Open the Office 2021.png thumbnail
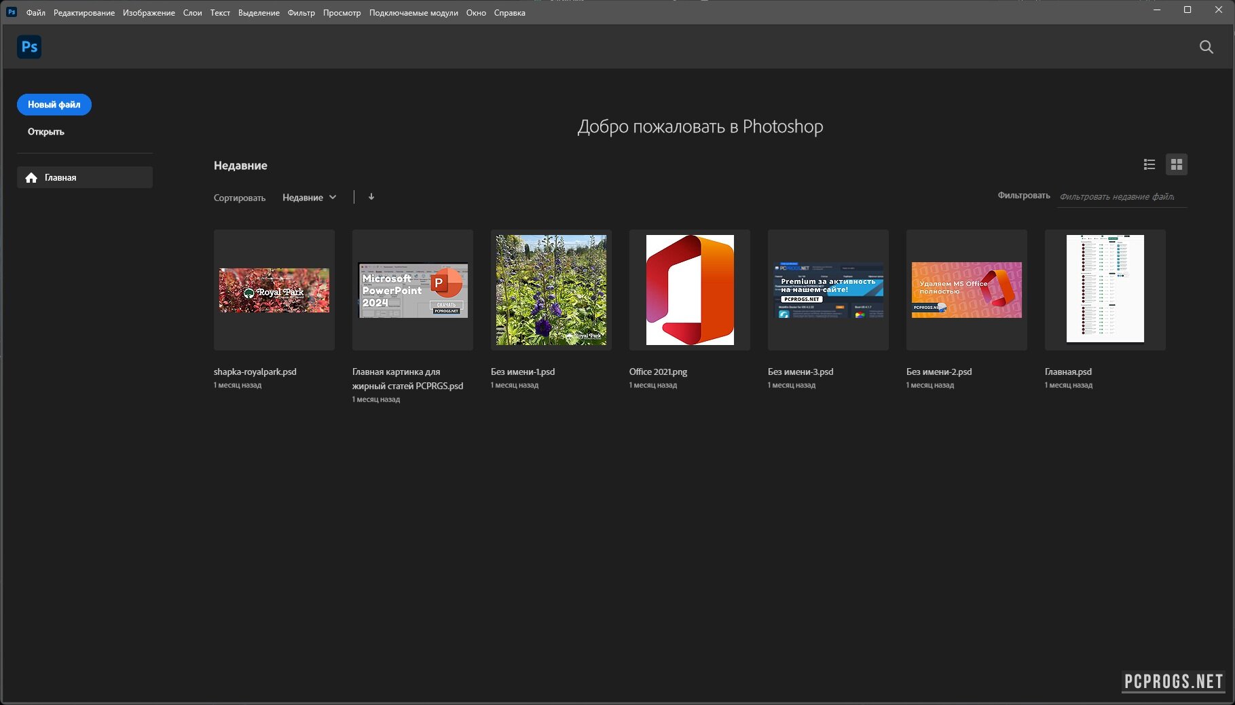The width and height of the screenshot is (1235, 705). pos(690,290)
